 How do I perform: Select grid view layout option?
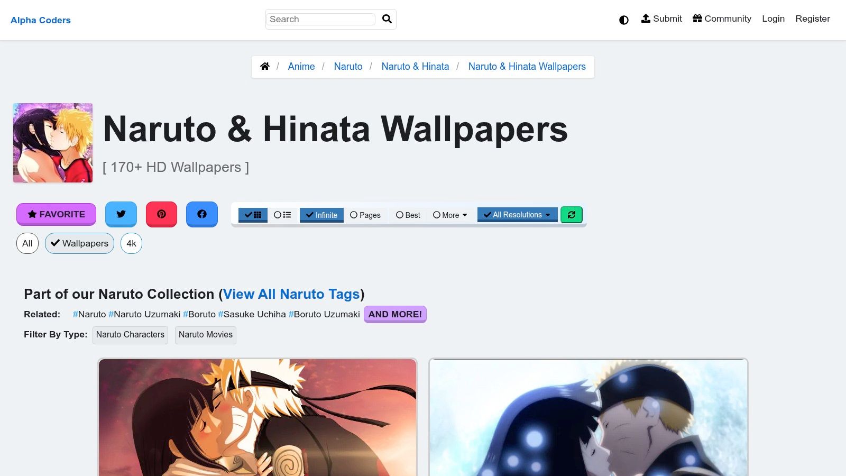point(253,215)
